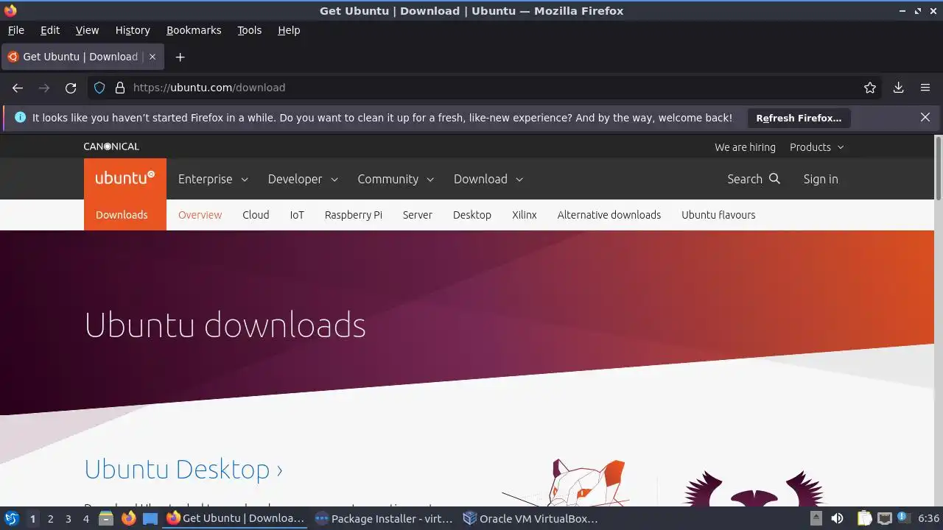Click the update notifier tray icon
943x530 pixels.
pyautogui.click(x=903, y=518)
